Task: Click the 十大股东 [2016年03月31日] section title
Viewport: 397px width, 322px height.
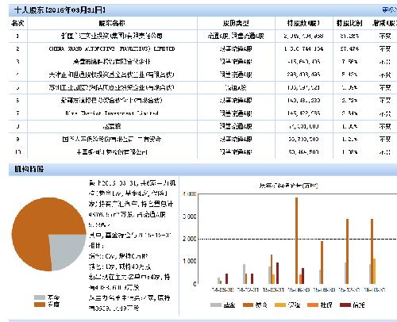Action: tap(60, 10)
